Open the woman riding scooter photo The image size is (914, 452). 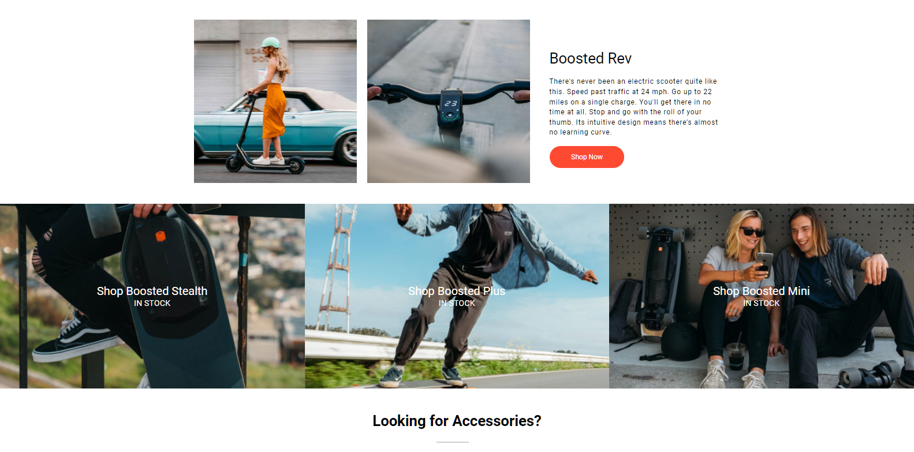tap(275, 101)
